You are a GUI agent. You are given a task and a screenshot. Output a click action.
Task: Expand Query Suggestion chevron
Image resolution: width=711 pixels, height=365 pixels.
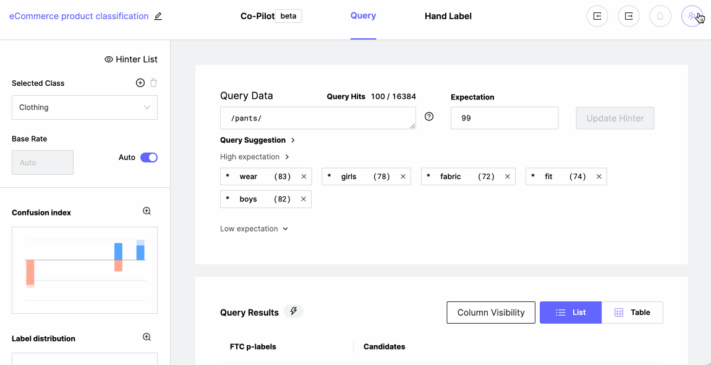[293, 140]
